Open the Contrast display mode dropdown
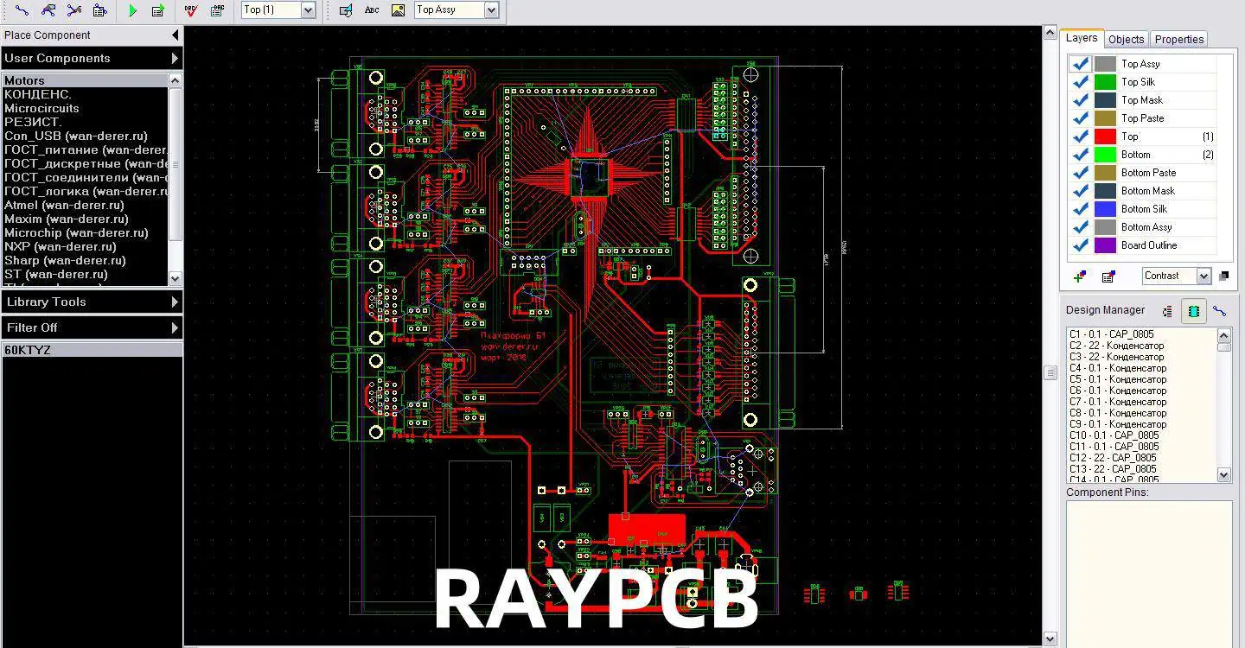Image resolution: width=1245 pixels, height=648 pixels. coord(1203,276)
